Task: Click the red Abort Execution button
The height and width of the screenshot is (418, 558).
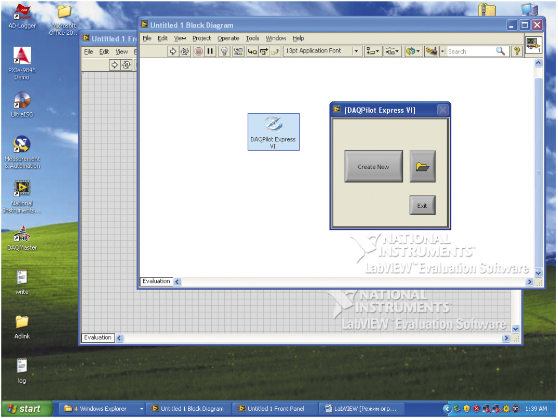Action: 198,51
